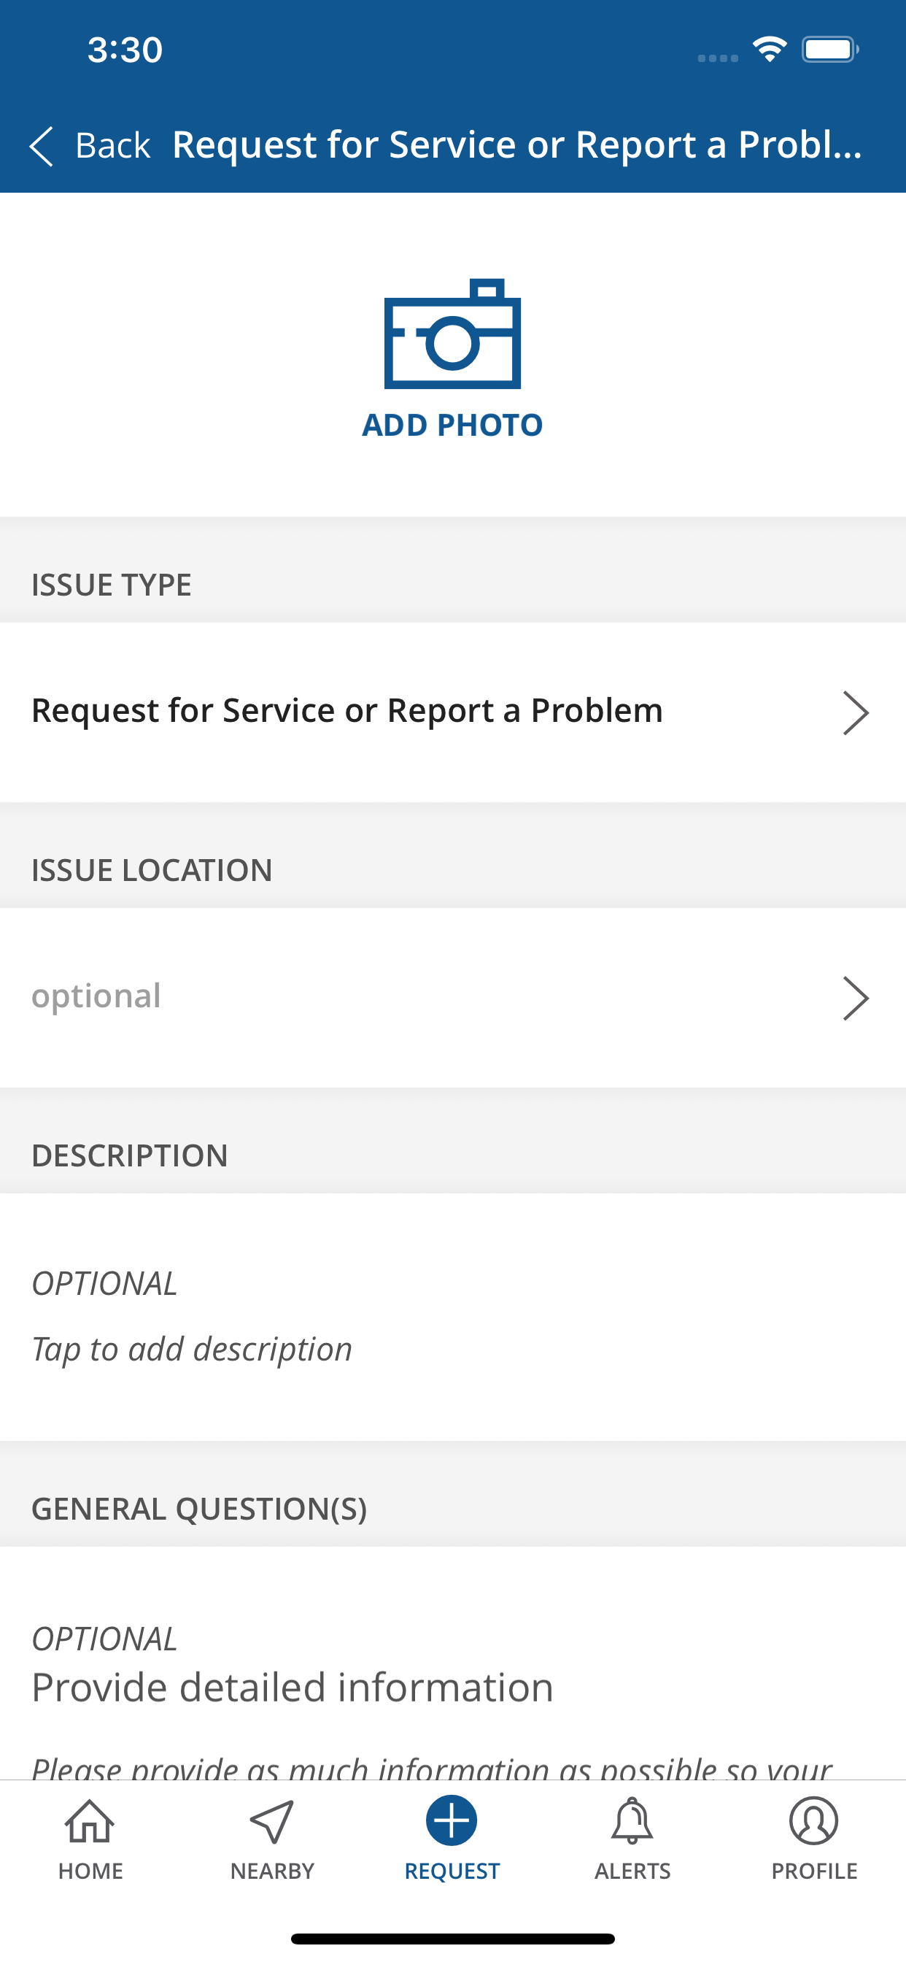
Task: Tap Provide detailed information field
Action: click(293, 1688)
